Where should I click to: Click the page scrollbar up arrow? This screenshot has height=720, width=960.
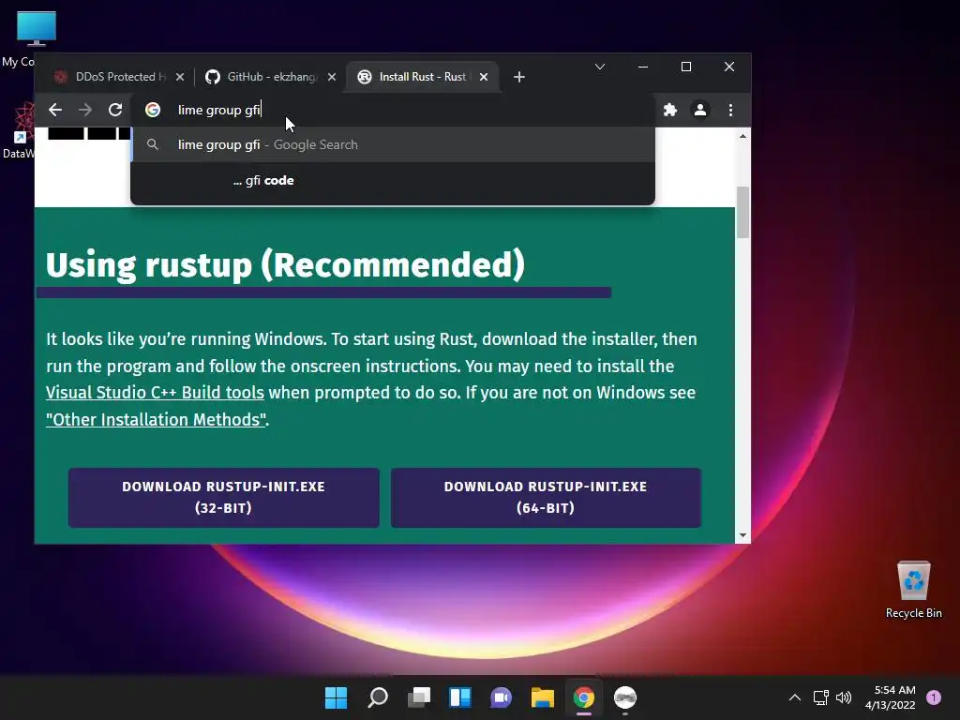pos(742,136)
